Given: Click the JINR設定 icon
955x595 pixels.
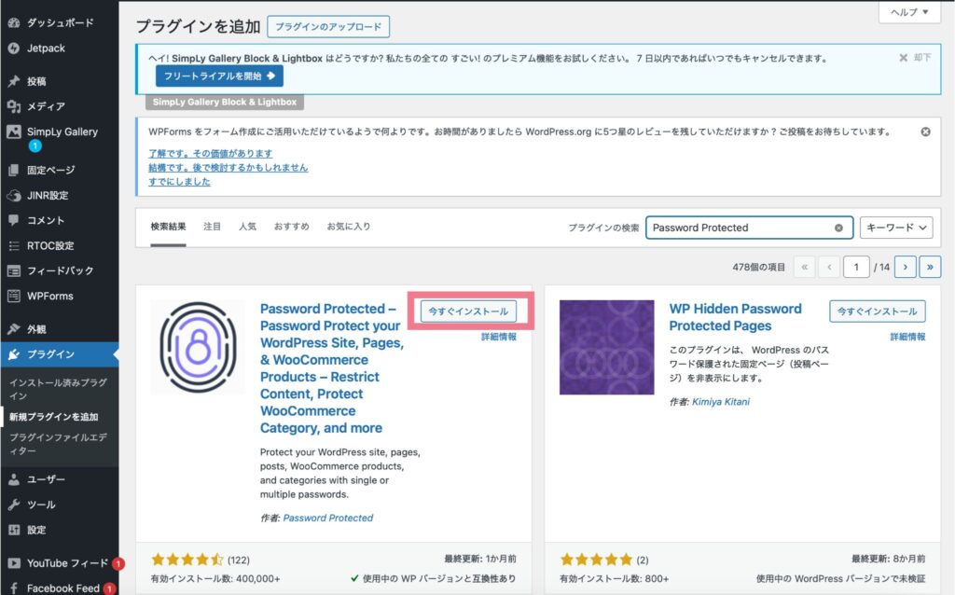Looking at the screenshot, I should point(13,196).
